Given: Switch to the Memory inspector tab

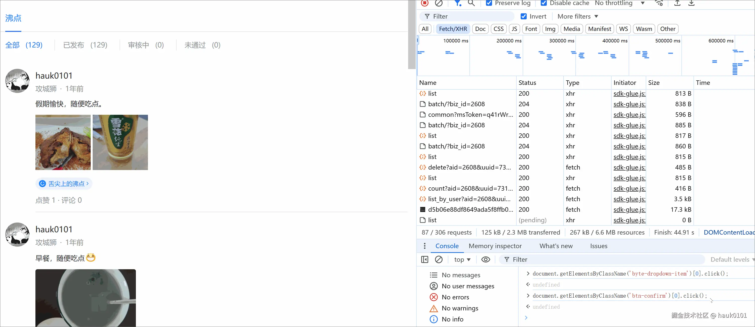Looking at the screenshot, I should coord(495,246).
